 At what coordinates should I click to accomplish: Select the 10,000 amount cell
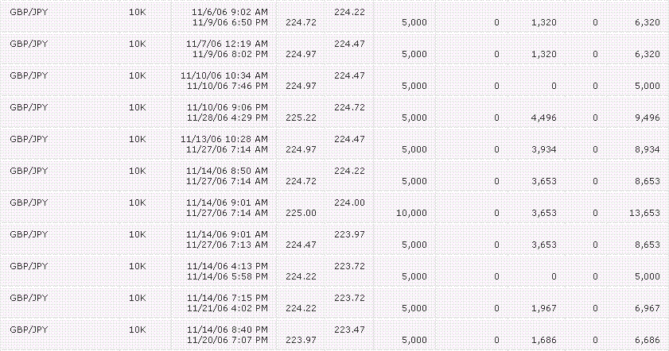[411, 213]
